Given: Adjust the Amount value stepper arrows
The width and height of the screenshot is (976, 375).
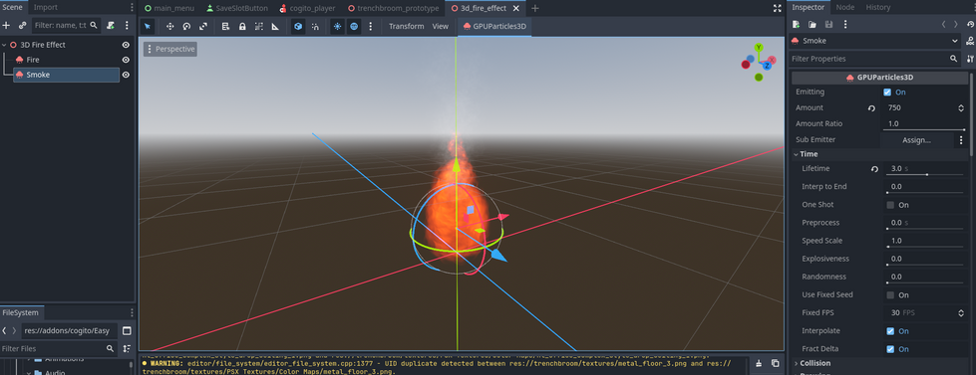Looking at the screenshot, I should pos(961,108).
